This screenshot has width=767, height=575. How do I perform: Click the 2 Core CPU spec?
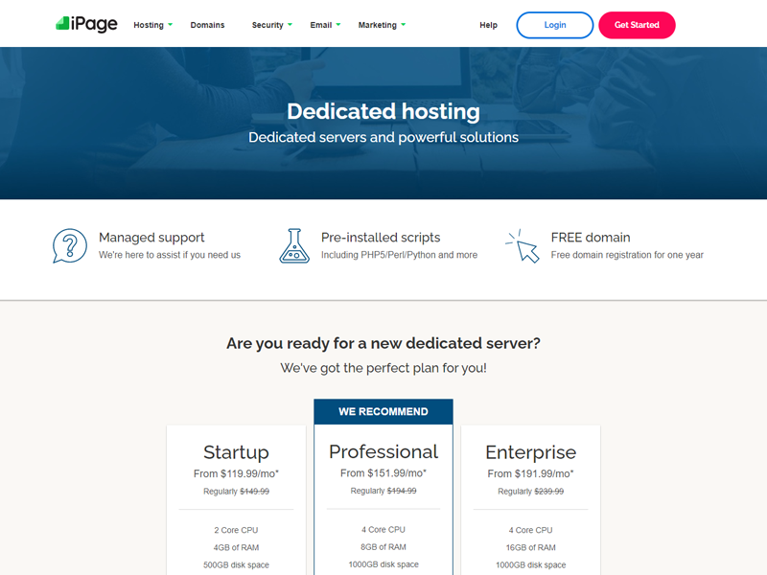(236, 531)
